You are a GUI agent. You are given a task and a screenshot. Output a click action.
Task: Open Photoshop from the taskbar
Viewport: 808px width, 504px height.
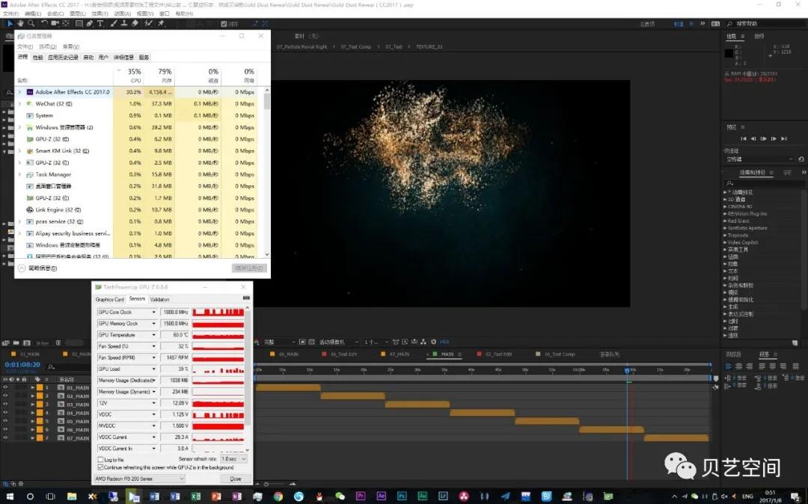[x=402, y=496]
